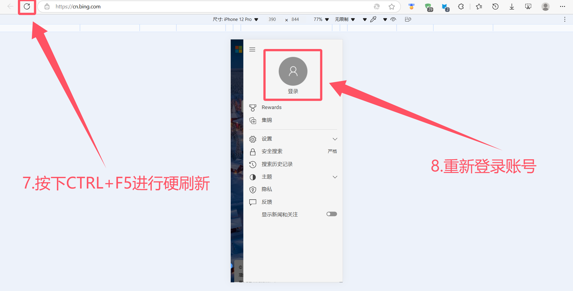
Task: Open the 无限制 throttling dropdown
Action: (345, 19)
